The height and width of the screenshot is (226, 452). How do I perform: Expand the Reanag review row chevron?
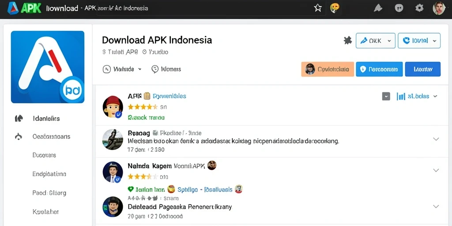click(x=436, y=139)
